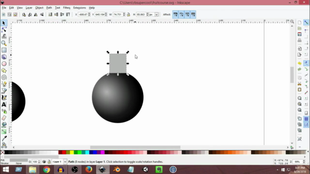This screenshot has width=310, height=174.
Task: Pick the cyan swatch in palette
Action: tap(87, 152)
